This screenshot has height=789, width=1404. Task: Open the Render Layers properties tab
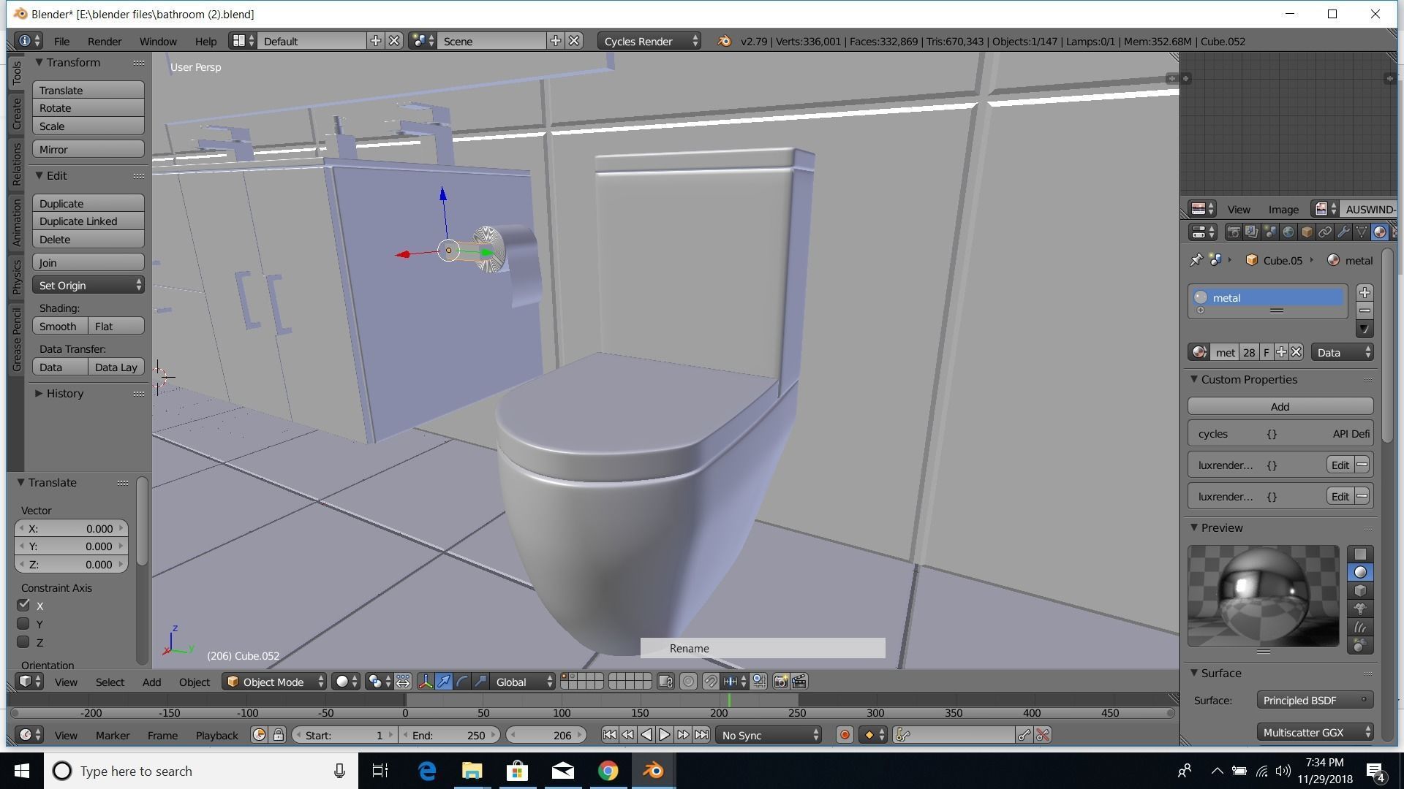tap(1252, 232)
